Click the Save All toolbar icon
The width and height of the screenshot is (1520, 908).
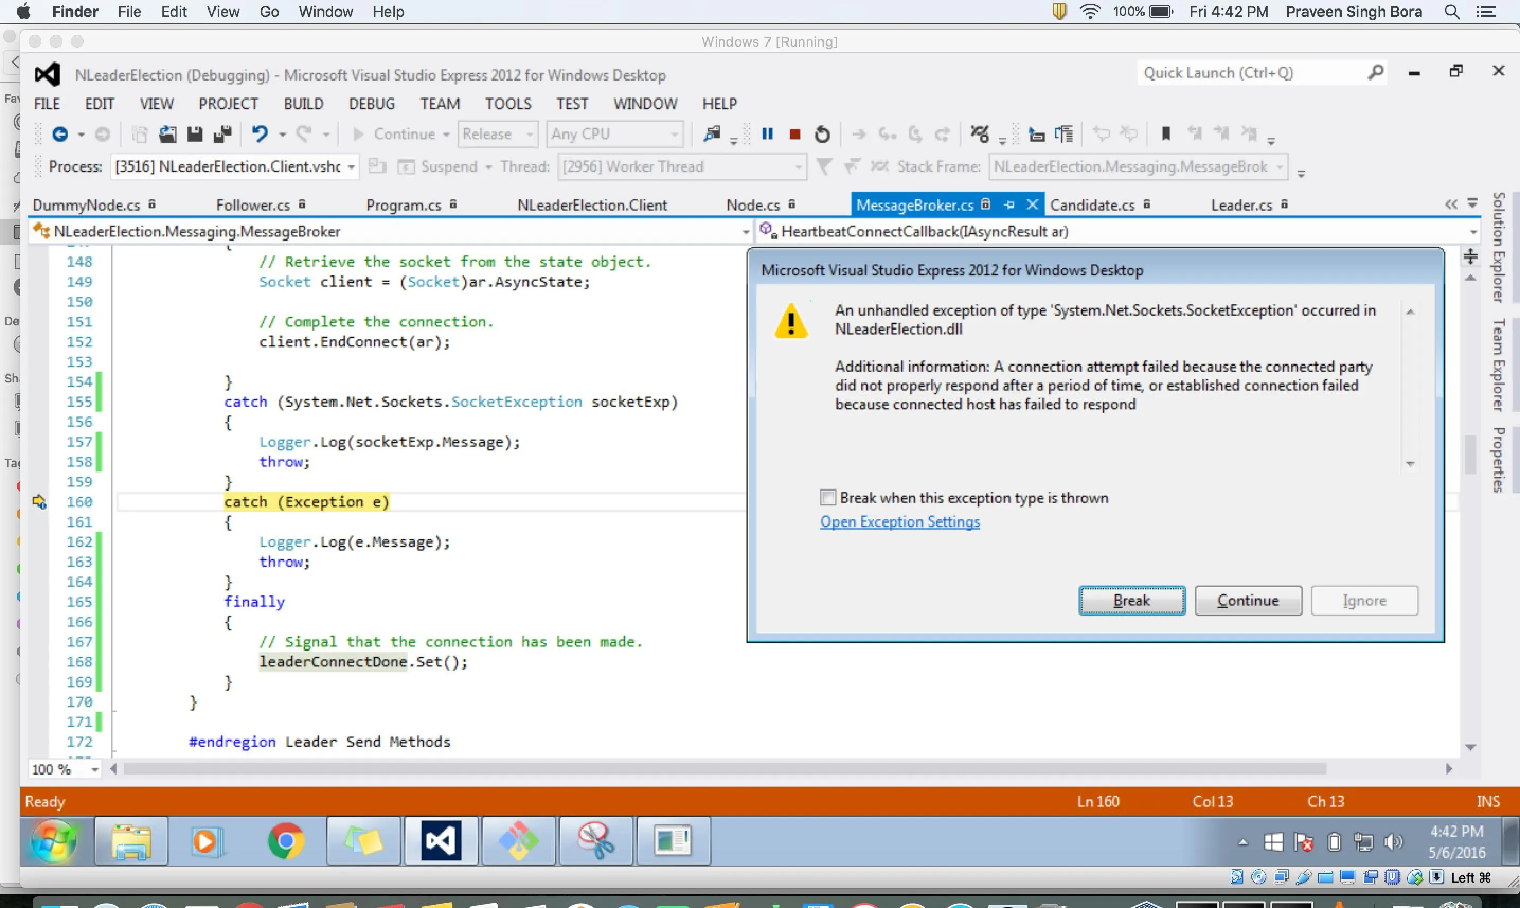(222, 134)
